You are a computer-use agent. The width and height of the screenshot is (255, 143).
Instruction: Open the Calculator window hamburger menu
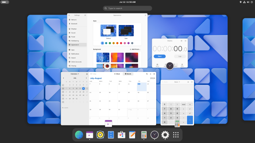[188, 82]
